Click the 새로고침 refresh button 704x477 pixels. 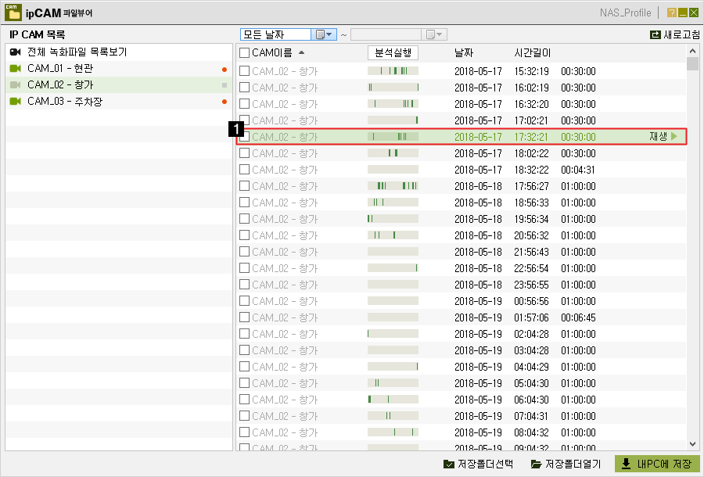[x=675, y=34]
